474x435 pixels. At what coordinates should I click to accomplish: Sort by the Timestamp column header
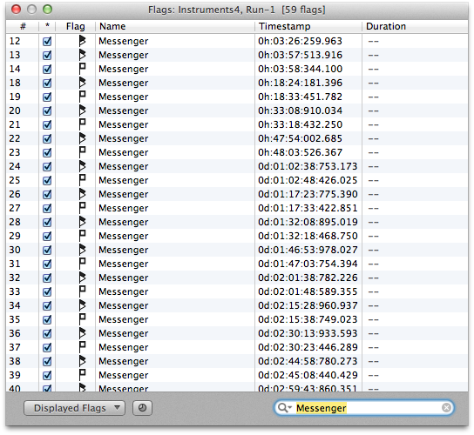(x=308, y=27)
